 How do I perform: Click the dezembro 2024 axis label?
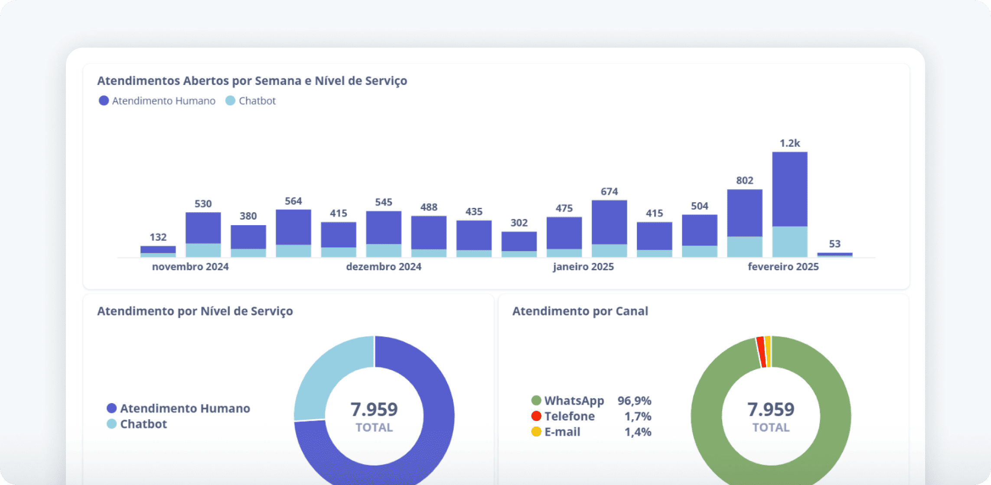click(x=384, y=267)
